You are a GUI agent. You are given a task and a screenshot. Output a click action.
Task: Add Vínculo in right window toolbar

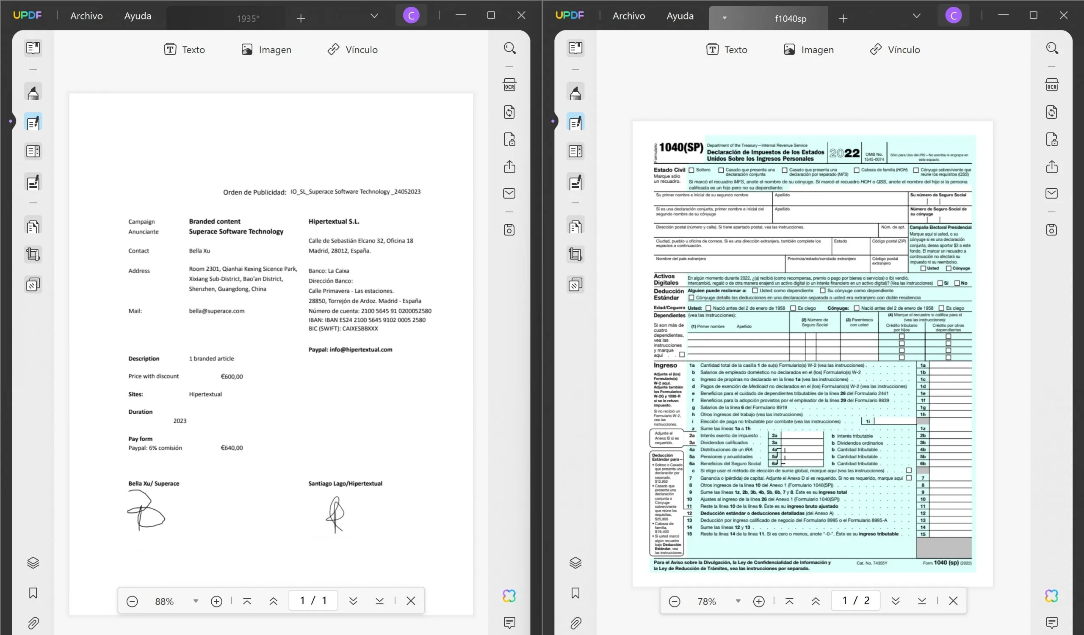(x=895, y=49)
